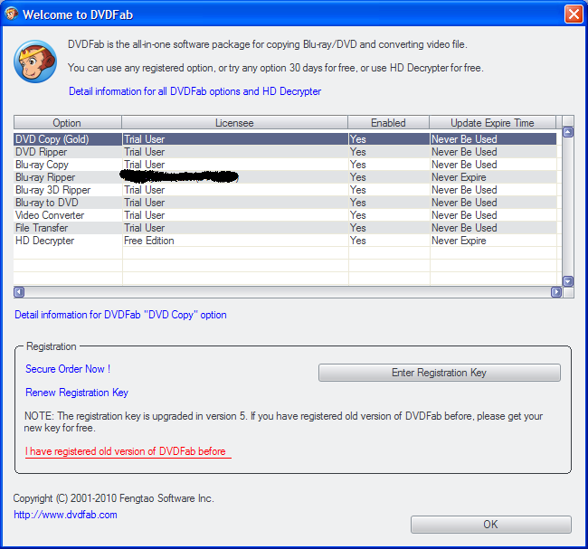Screen dimensions: 588x549
Task: Select the DVD Ripper option row
Action: 285,152
